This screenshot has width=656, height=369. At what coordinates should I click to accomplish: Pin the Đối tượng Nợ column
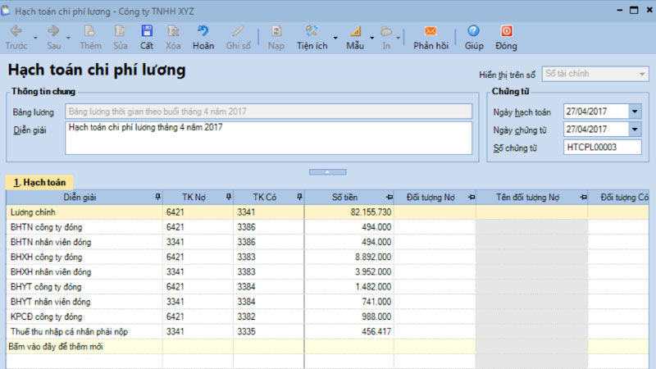(471, 197)
